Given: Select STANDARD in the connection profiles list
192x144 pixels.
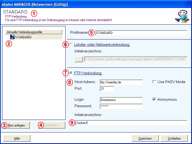Looking at the screenshot, I should tap(23, 37).
